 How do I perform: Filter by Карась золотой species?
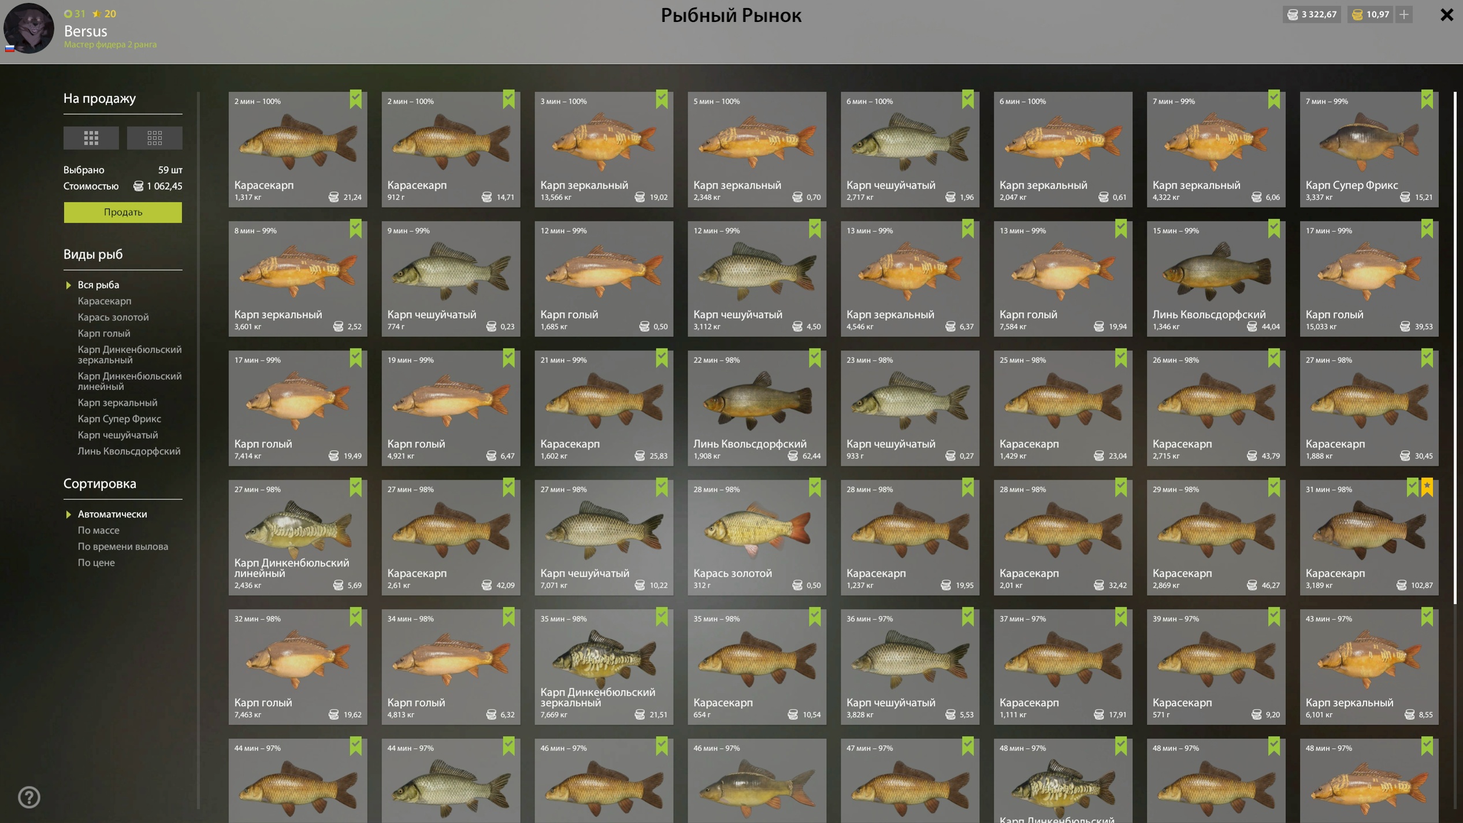tap(113, 317)
